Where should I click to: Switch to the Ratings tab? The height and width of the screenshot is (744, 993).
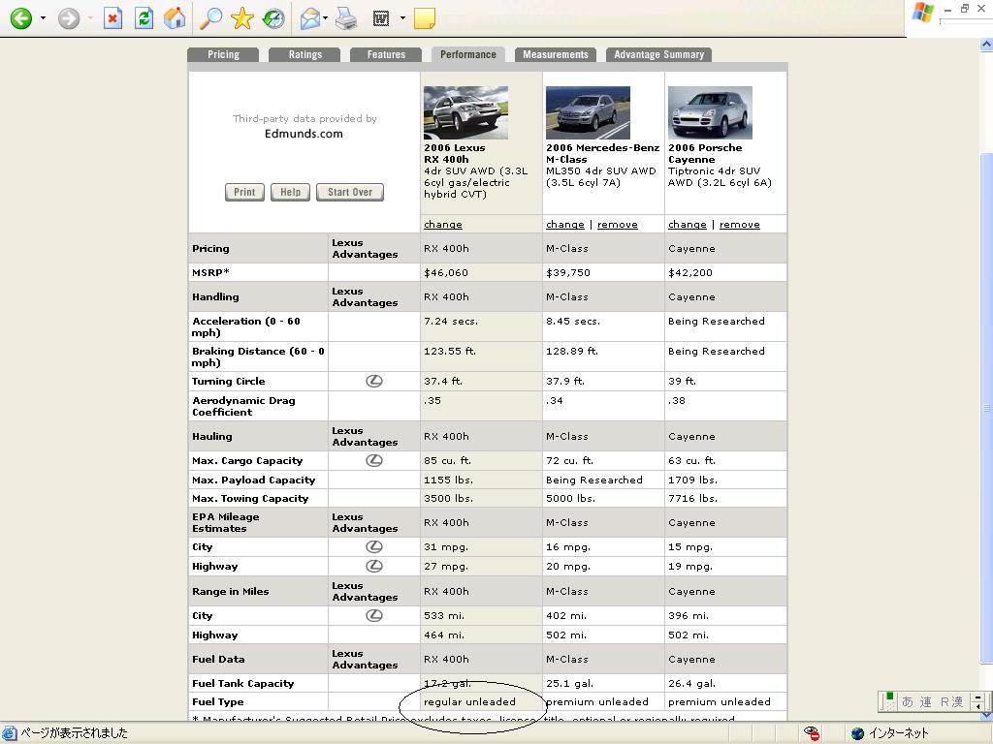(x=304, y=54)
